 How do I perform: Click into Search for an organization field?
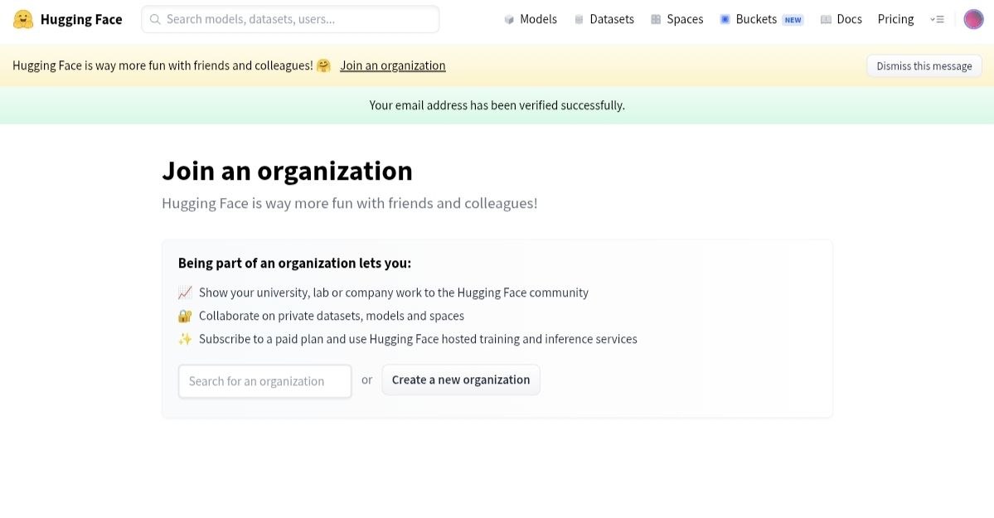[x=265, y=381]
